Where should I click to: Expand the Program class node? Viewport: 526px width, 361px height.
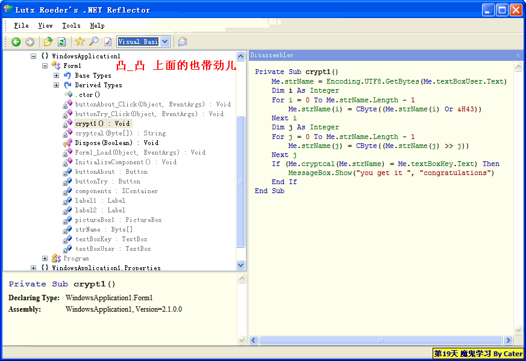click(45, 259)
